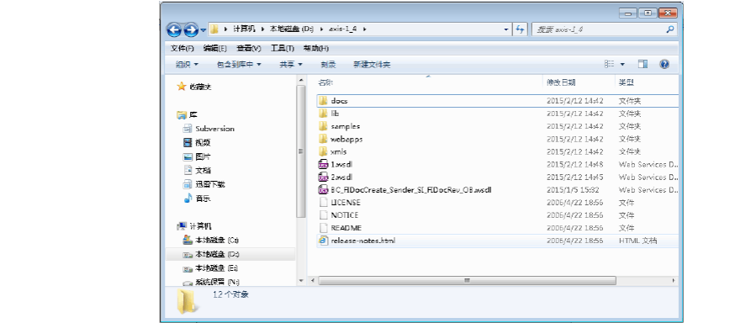Click navigation pane scrollbar down arrow

[301, 280]
